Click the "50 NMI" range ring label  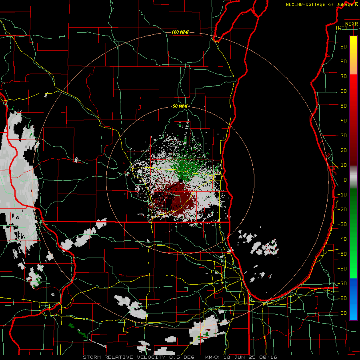point(180,106)
